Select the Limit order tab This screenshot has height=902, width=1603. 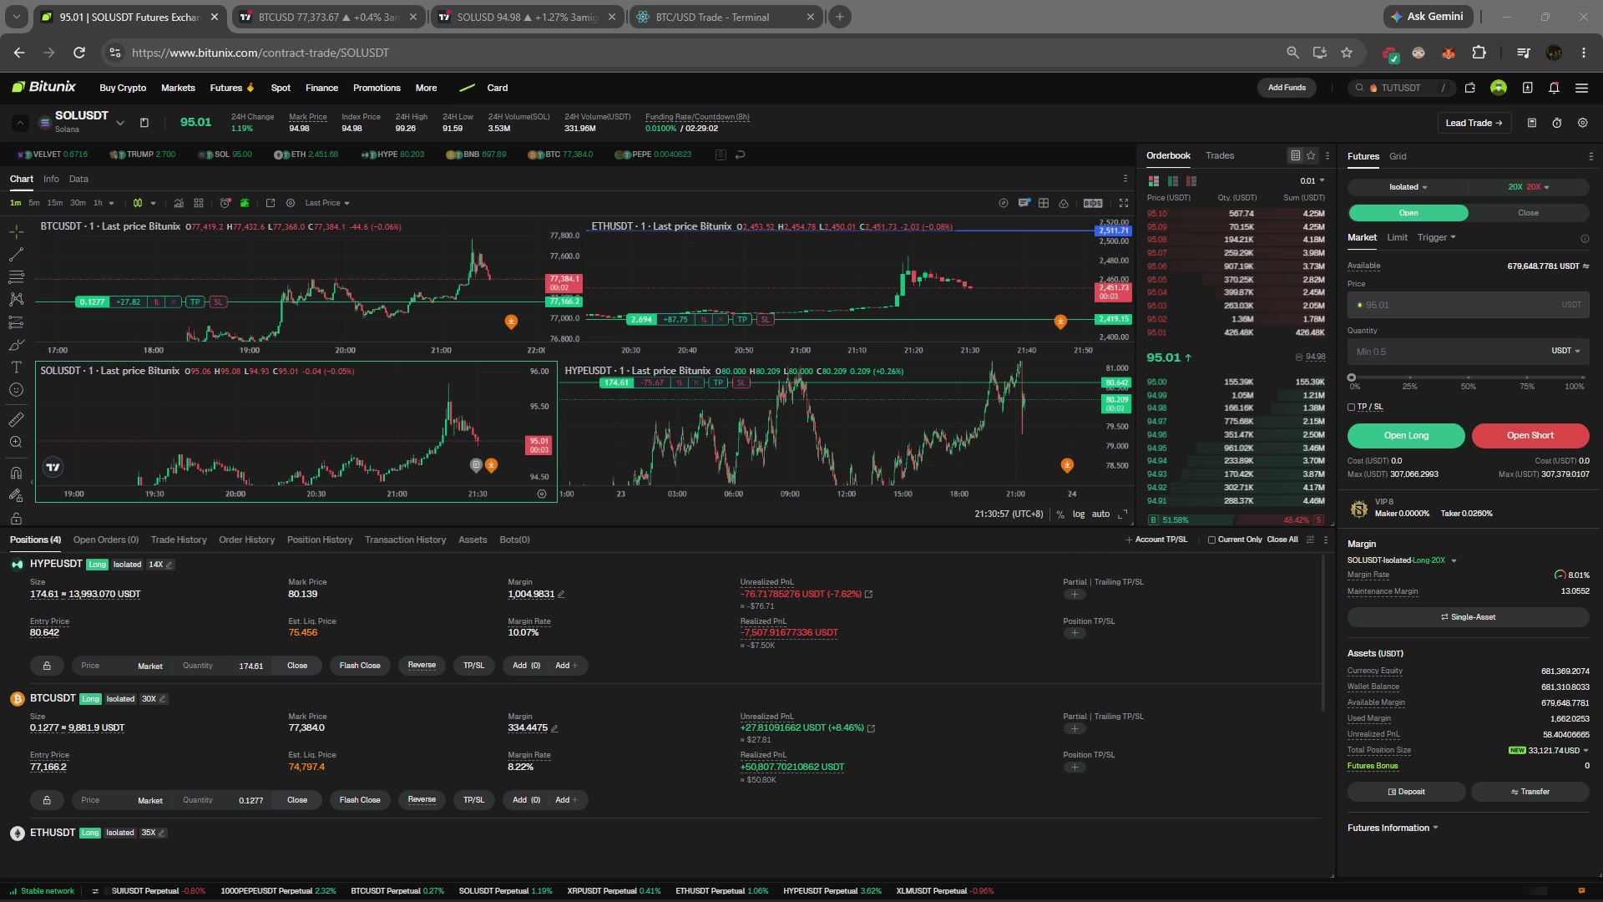point(1397,238)
